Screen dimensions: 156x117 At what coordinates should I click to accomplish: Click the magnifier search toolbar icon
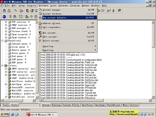click(14, 17)
